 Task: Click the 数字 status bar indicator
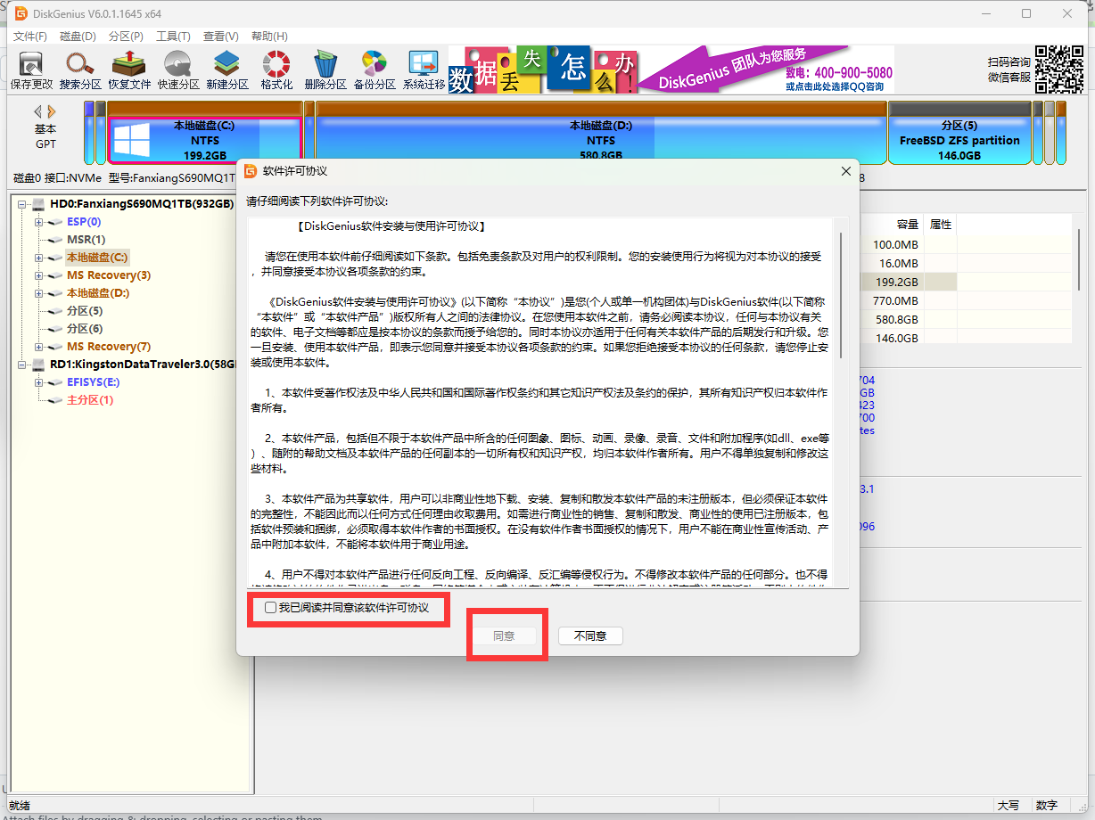(x=1047, y=805)
